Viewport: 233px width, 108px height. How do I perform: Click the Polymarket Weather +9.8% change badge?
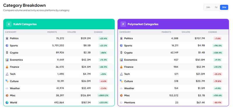point(218,88)
